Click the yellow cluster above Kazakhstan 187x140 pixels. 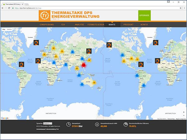[62, 51]
